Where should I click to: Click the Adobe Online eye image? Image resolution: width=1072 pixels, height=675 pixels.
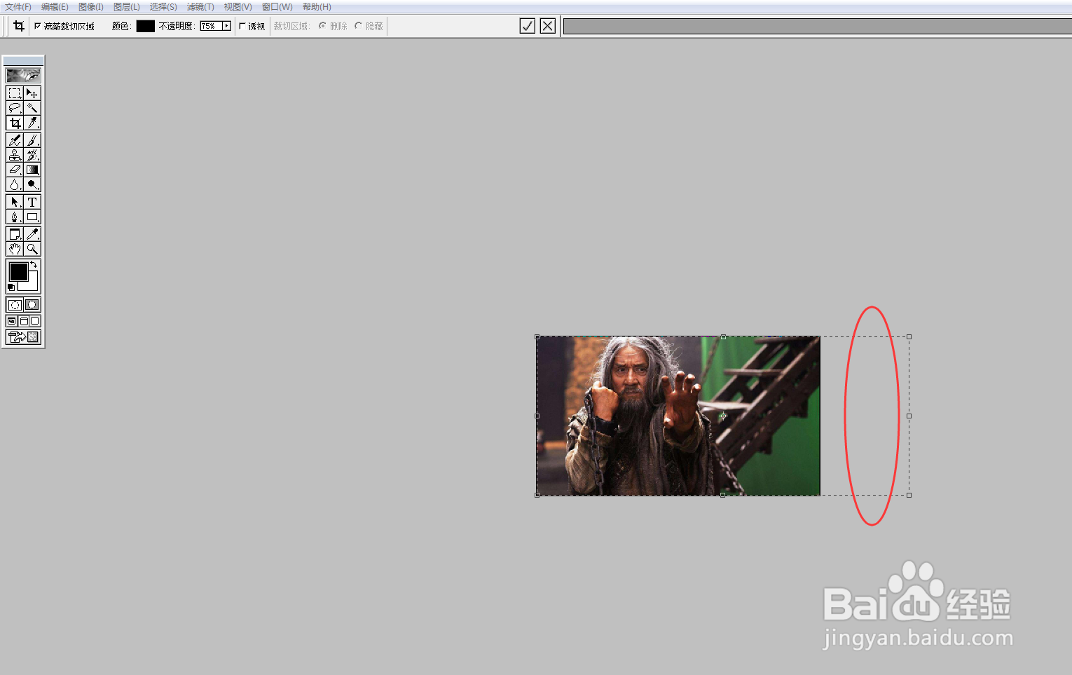(23, 75)
